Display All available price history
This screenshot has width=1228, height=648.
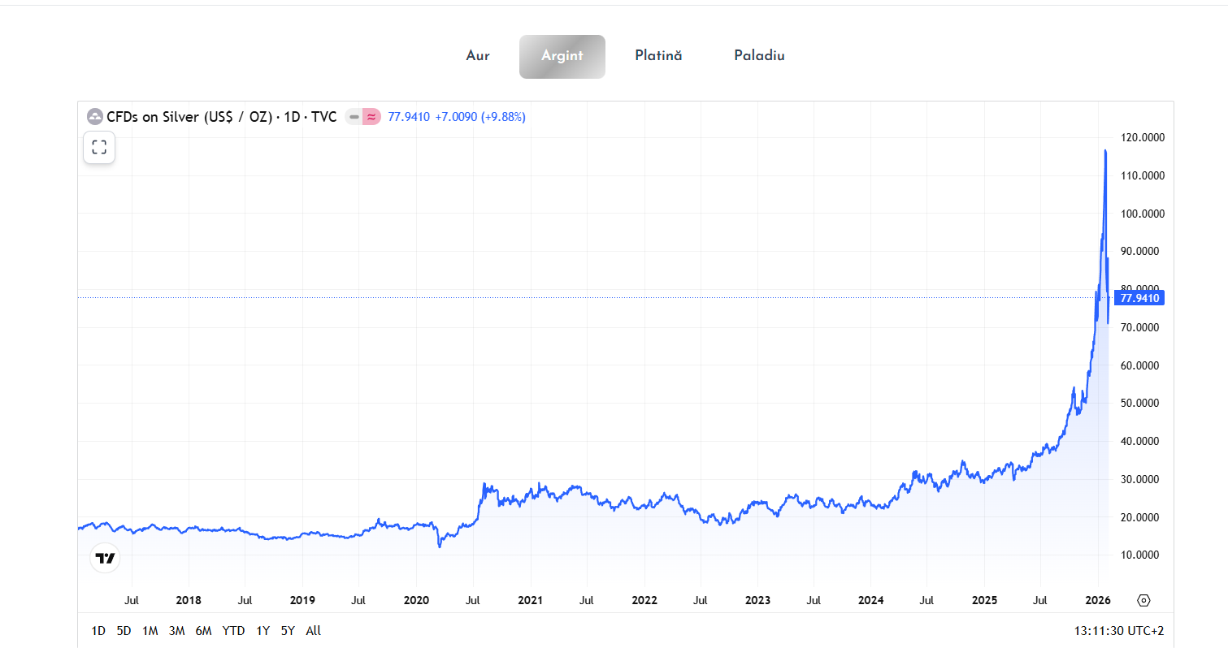tap(314, 631)
